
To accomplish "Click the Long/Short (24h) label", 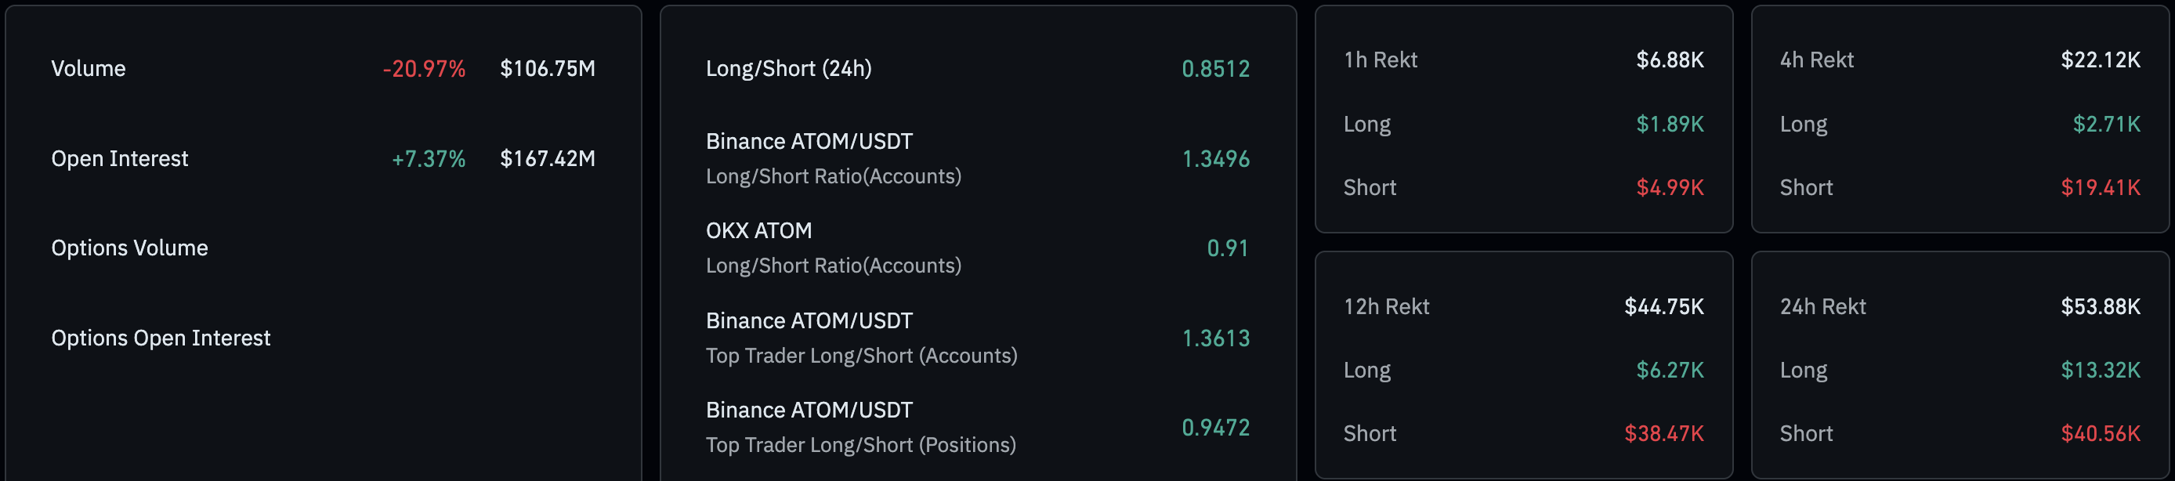I will click(x=787, y=68).
